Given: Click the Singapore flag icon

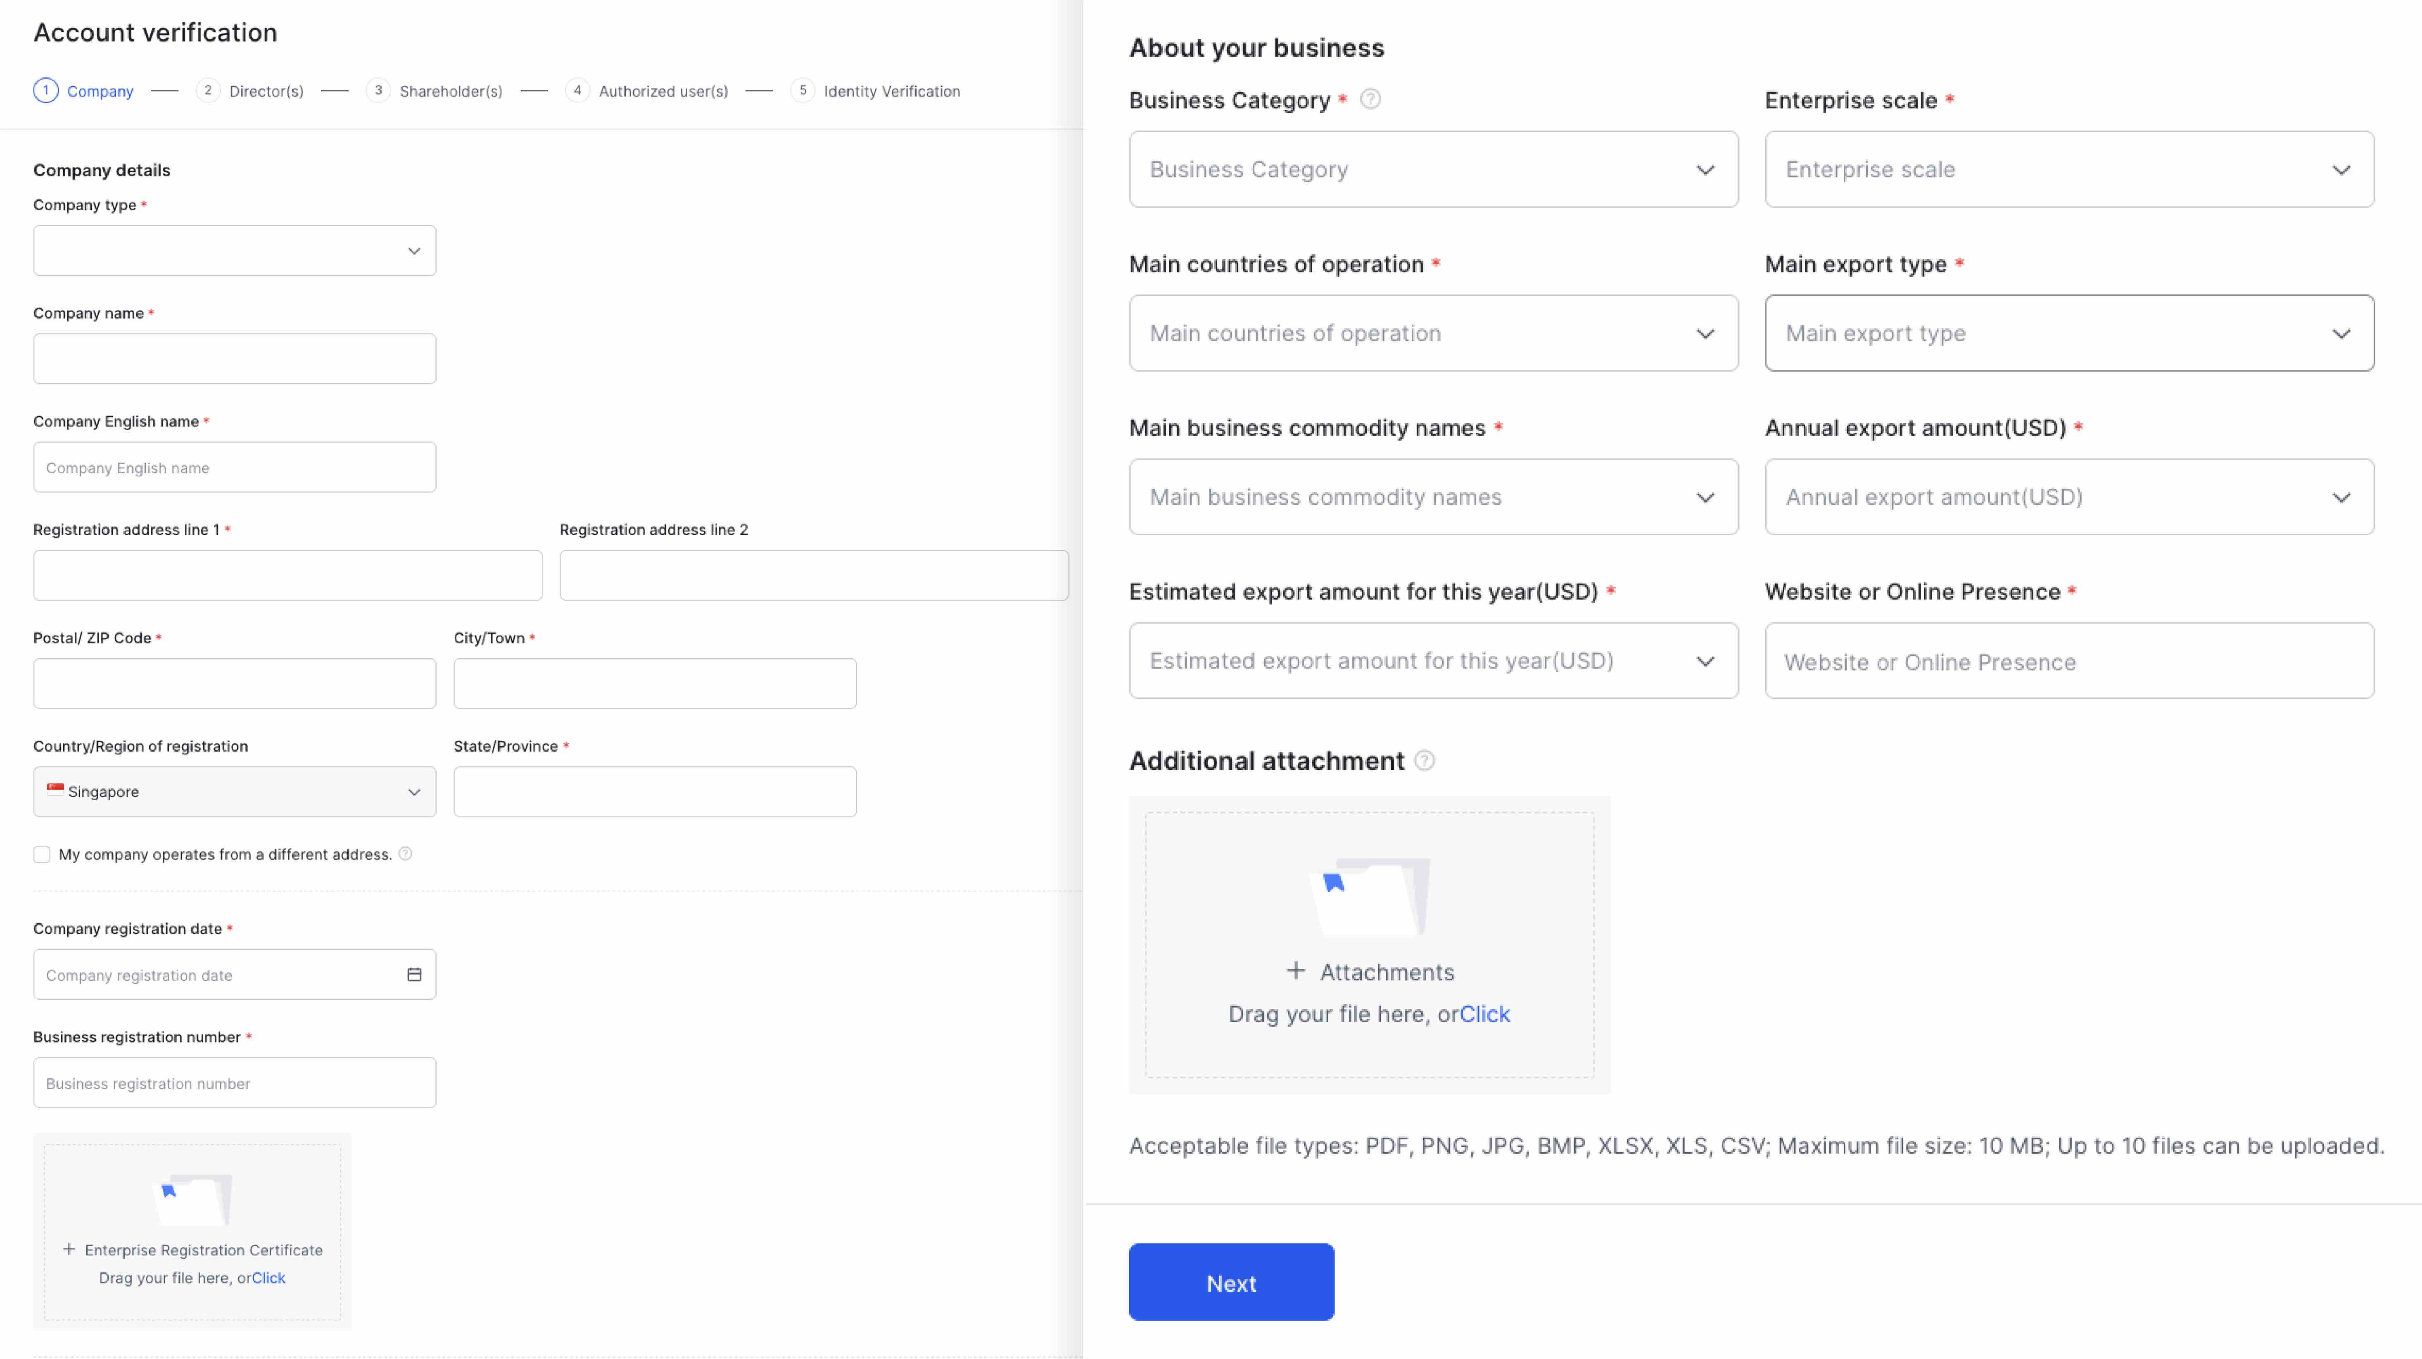Looking at the screenshot, I should (55, 790).
